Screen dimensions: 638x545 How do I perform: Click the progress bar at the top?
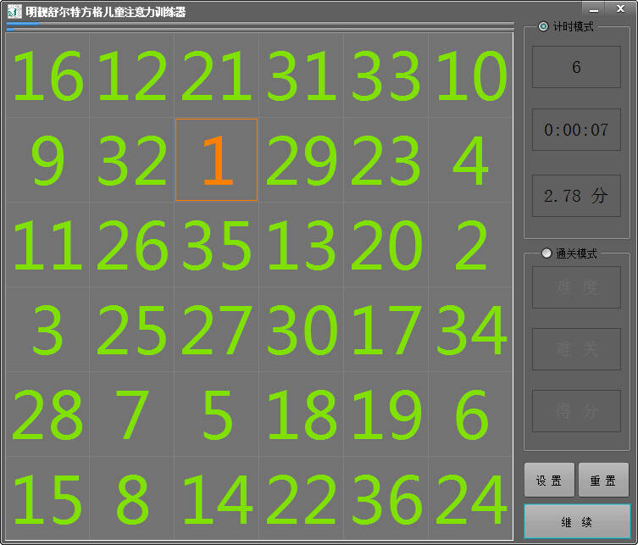[x=259, y=25]
